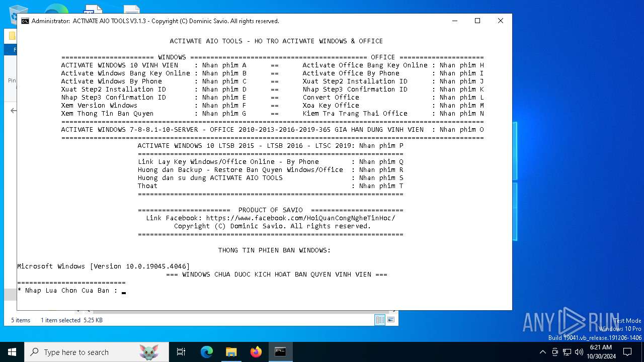644x362 pixels.
Task: Open the network status tray icon
Action: click(567, 352)
